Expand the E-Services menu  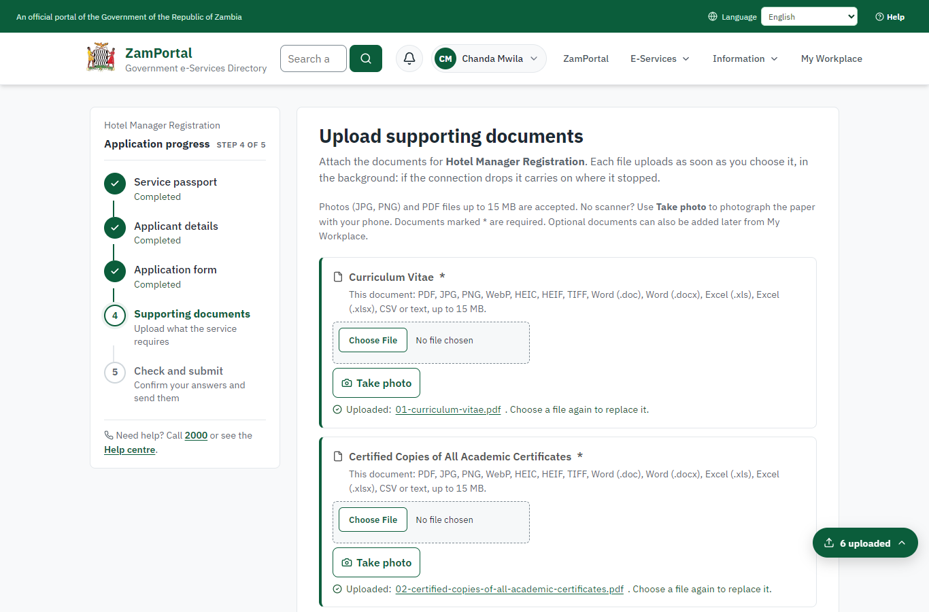(660, 58)
